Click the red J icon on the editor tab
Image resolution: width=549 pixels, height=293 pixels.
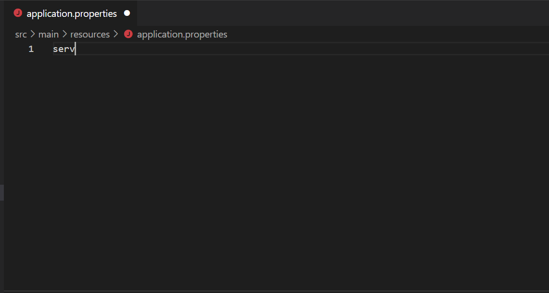(18, 13)
